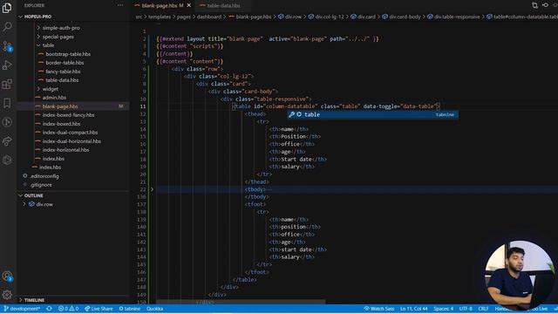
Task: Click CRLF line ending in status bar
Action: tap(483, 309)
